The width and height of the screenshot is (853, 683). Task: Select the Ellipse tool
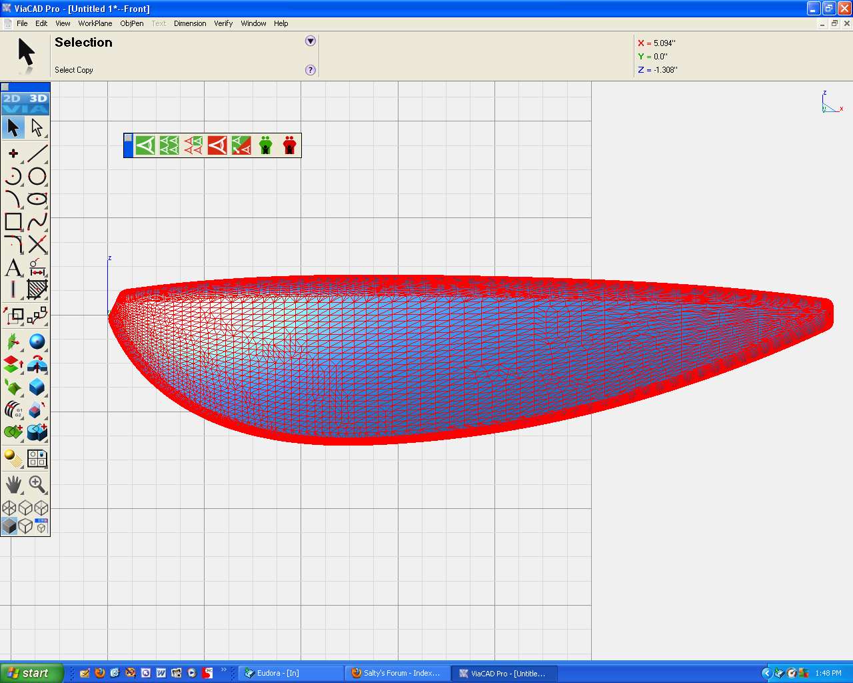coord(37,199)
